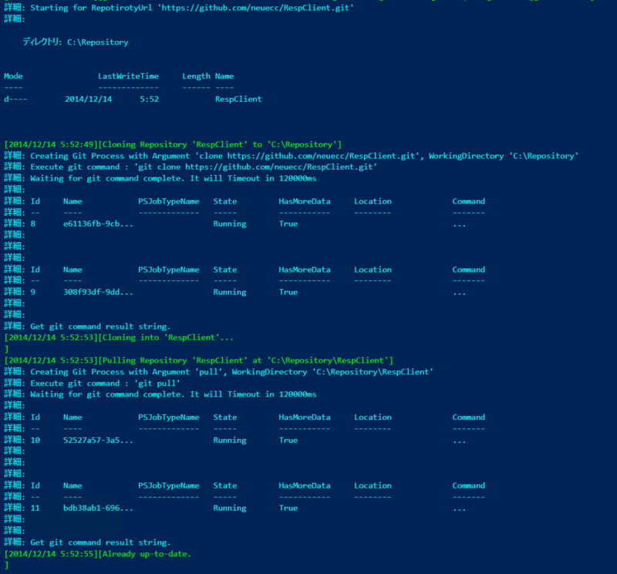Screen dimensions: 617x574
Task: Click job Id '9'
Action: 33,292
